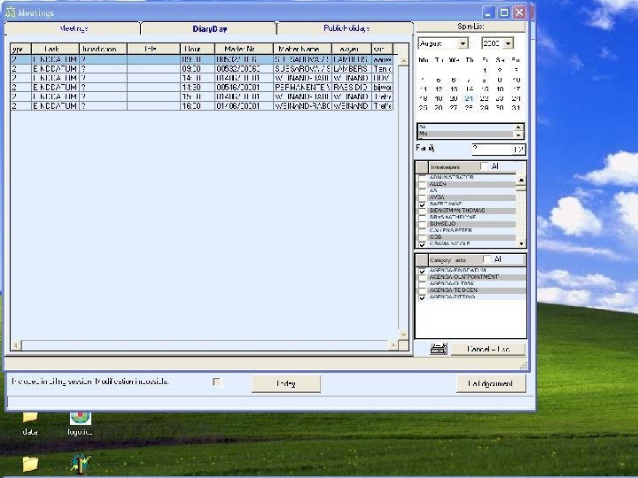The image size is (638, 478).
Task: Click the Today button
Action: pos(286,383)
